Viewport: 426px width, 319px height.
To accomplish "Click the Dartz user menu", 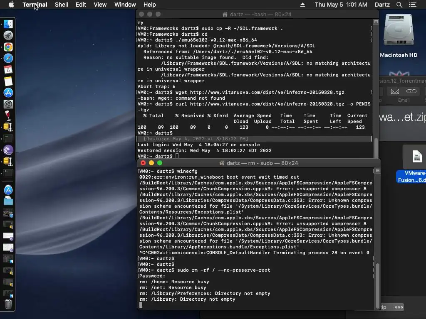I will (382, 5).
